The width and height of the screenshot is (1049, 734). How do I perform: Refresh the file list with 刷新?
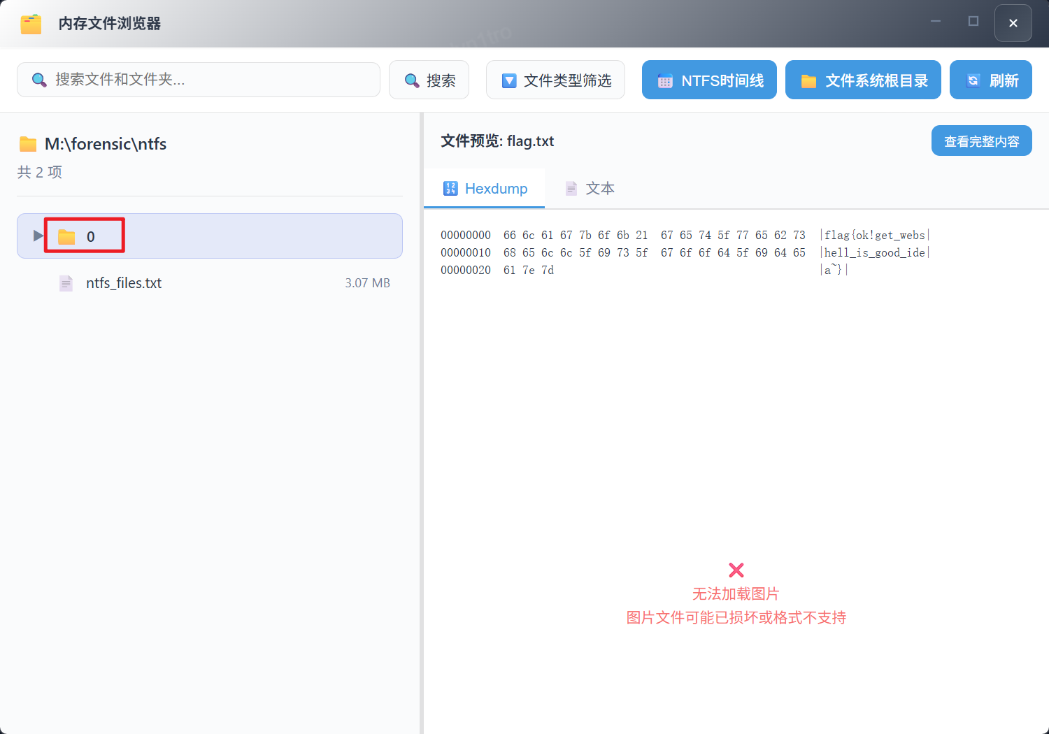(x=990, y=80)
